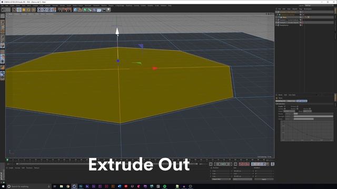Image resolution: width=337 pixels, height=189 pixels.
Task: Open the File menu in main menu bar
Action: tap(2, 6)
